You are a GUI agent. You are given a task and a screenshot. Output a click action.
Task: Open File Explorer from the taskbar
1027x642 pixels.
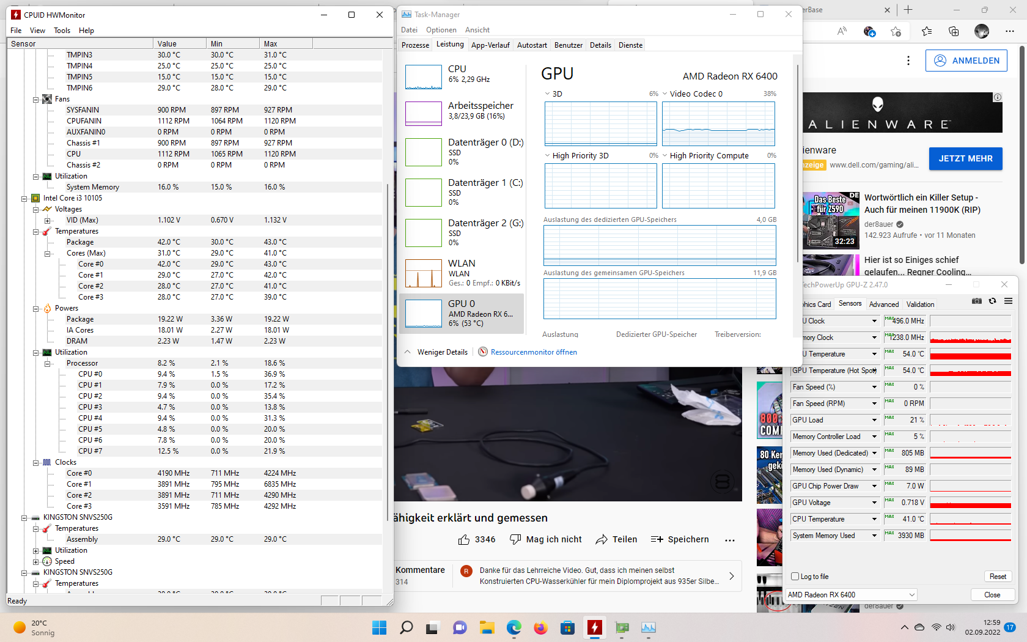pos(487,628)
